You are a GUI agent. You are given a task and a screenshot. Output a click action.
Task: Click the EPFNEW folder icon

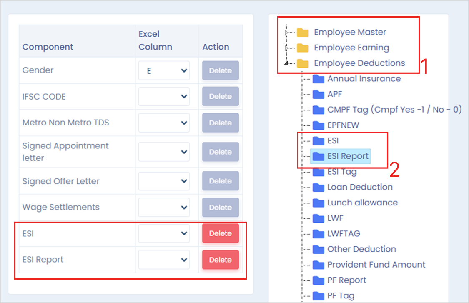(x=319, y=125)
